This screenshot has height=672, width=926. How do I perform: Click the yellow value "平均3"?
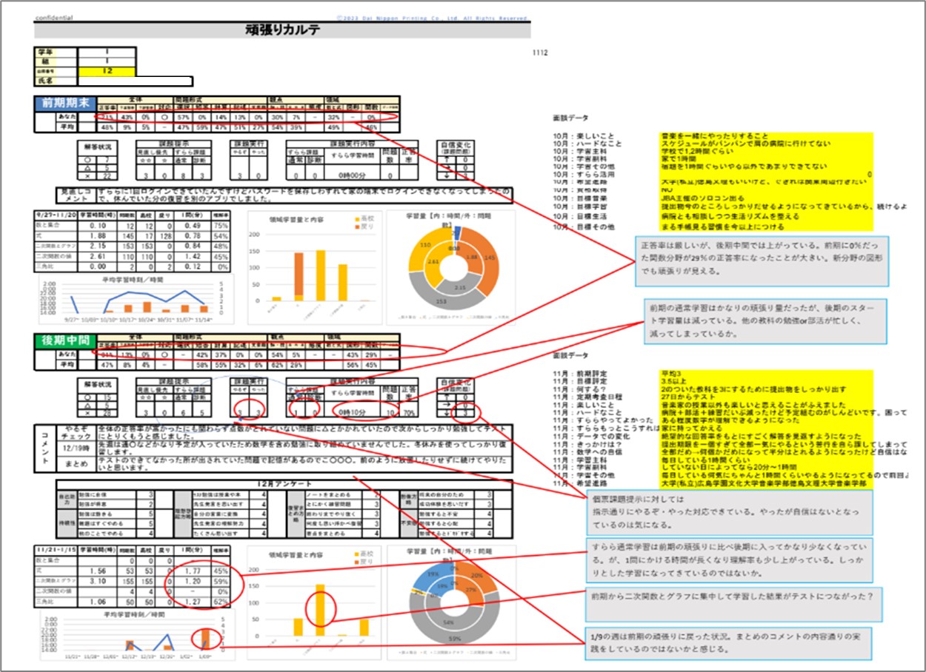coord(670,374)
